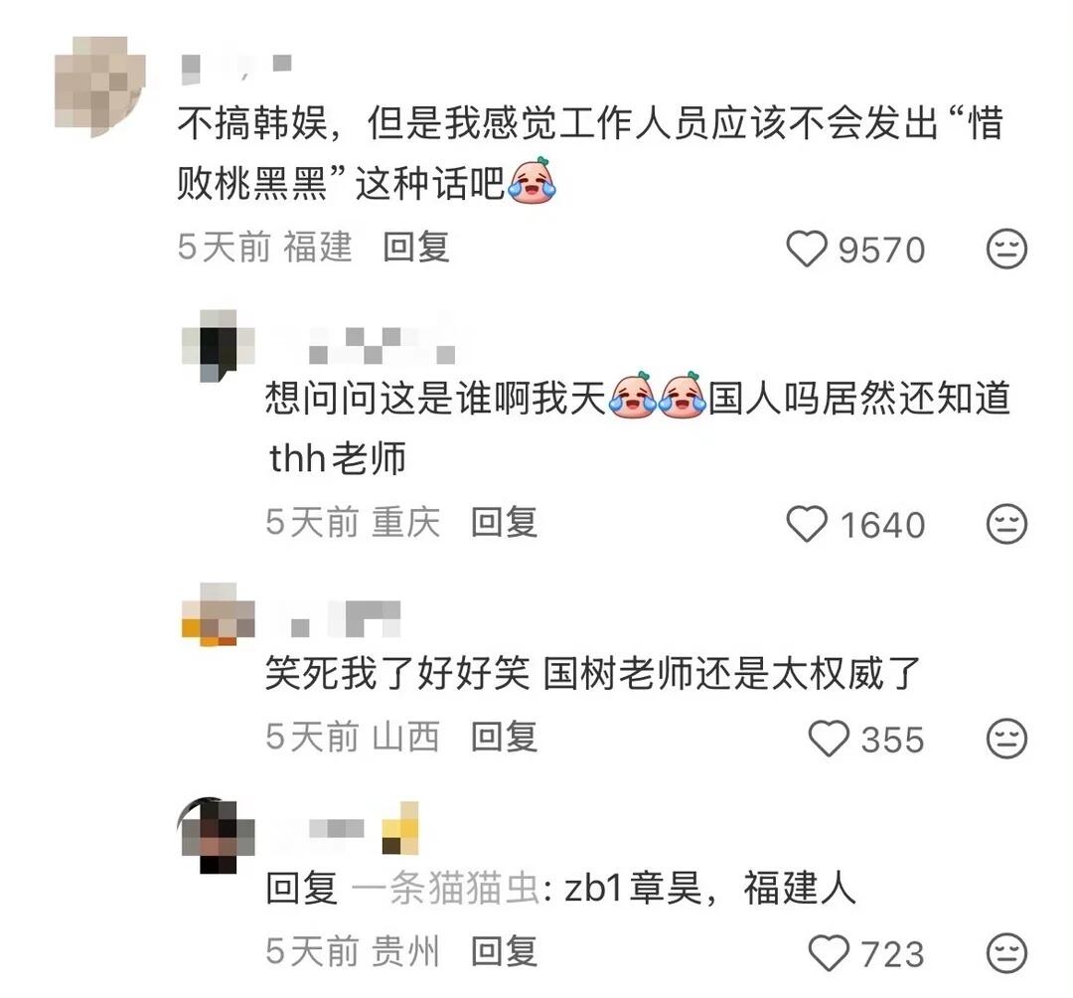Open the avatar of the 贵州 replier

click(217, 836)
